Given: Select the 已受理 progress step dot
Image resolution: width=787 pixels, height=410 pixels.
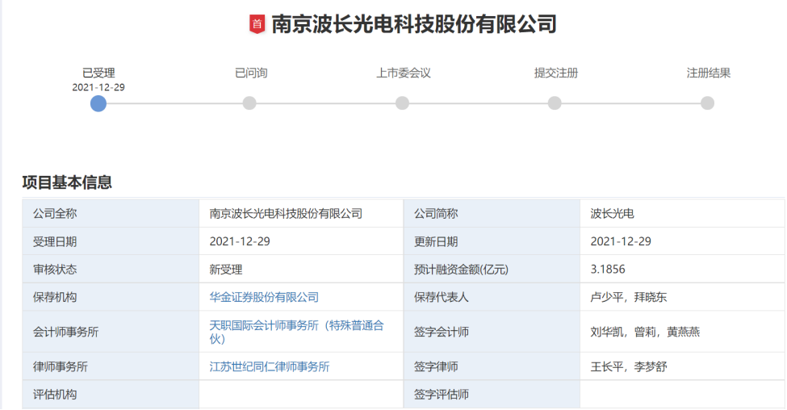Looking at the screenshot, I should click(98, 103).
